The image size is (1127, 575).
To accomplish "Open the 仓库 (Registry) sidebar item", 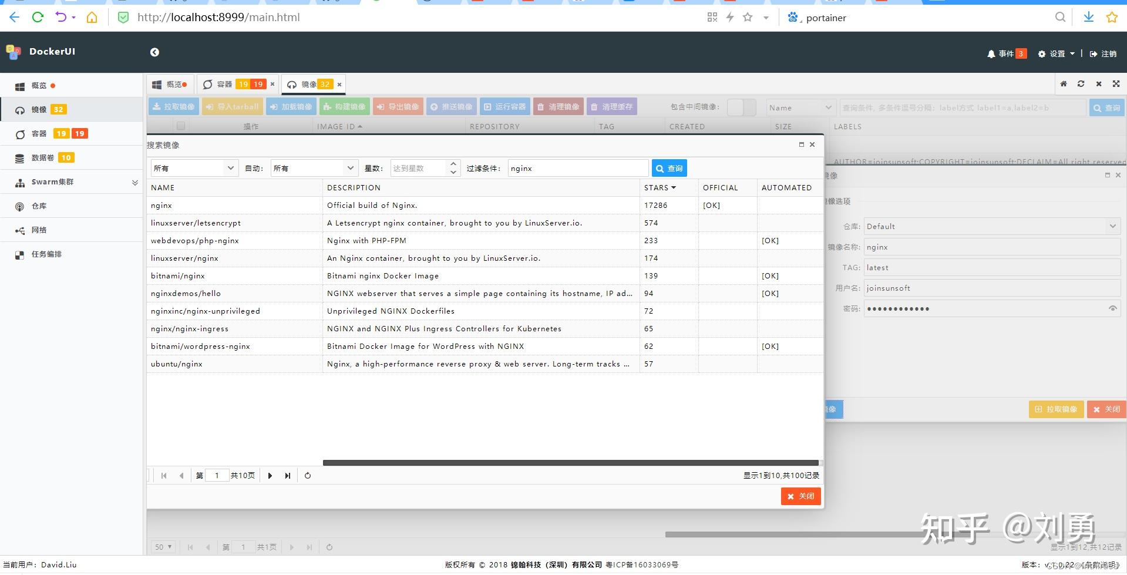I will coord(39,206).
